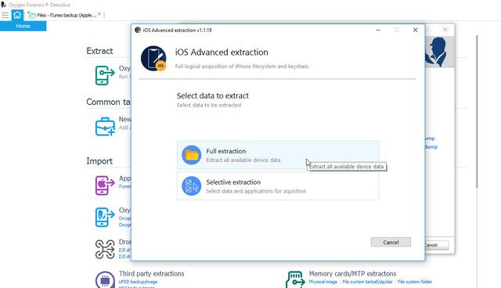
Task: Click the Full extraction folder icon
Action: [191, 155]
